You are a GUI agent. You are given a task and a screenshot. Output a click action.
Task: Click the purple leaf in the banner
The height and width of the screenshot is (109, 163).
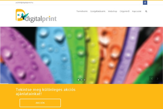24,58
